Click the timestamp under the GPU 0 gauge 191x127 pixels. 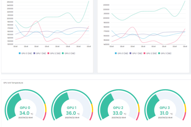click(25, 118)
